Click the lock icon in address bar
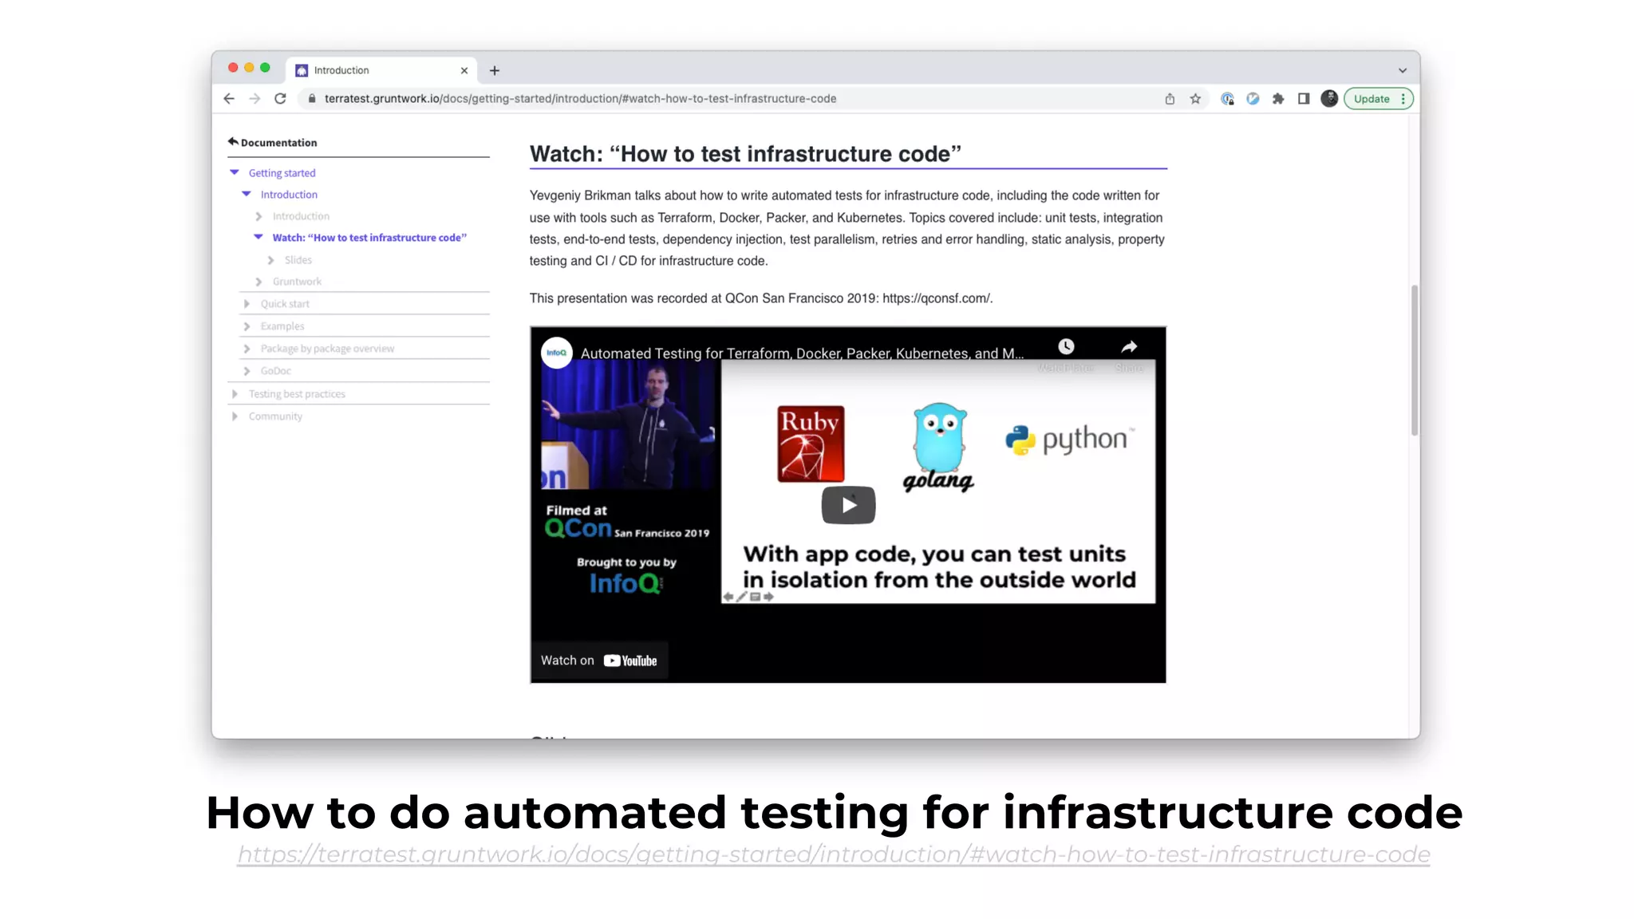The width and height of the screenshot is (1634, 919). coord(312,99)
